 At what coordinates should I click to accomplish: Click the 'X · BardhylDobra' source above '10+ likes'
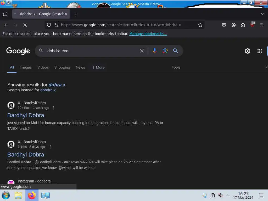coord(32,103)
